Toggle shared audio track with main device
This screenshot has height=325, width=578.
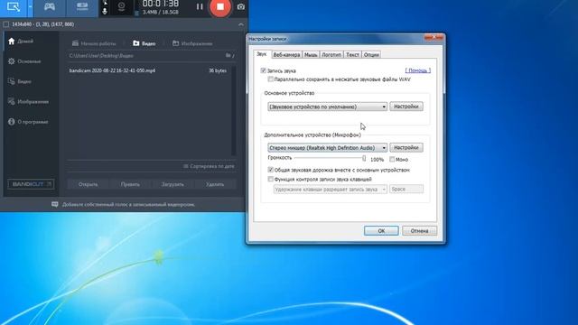tap(271, 170)
